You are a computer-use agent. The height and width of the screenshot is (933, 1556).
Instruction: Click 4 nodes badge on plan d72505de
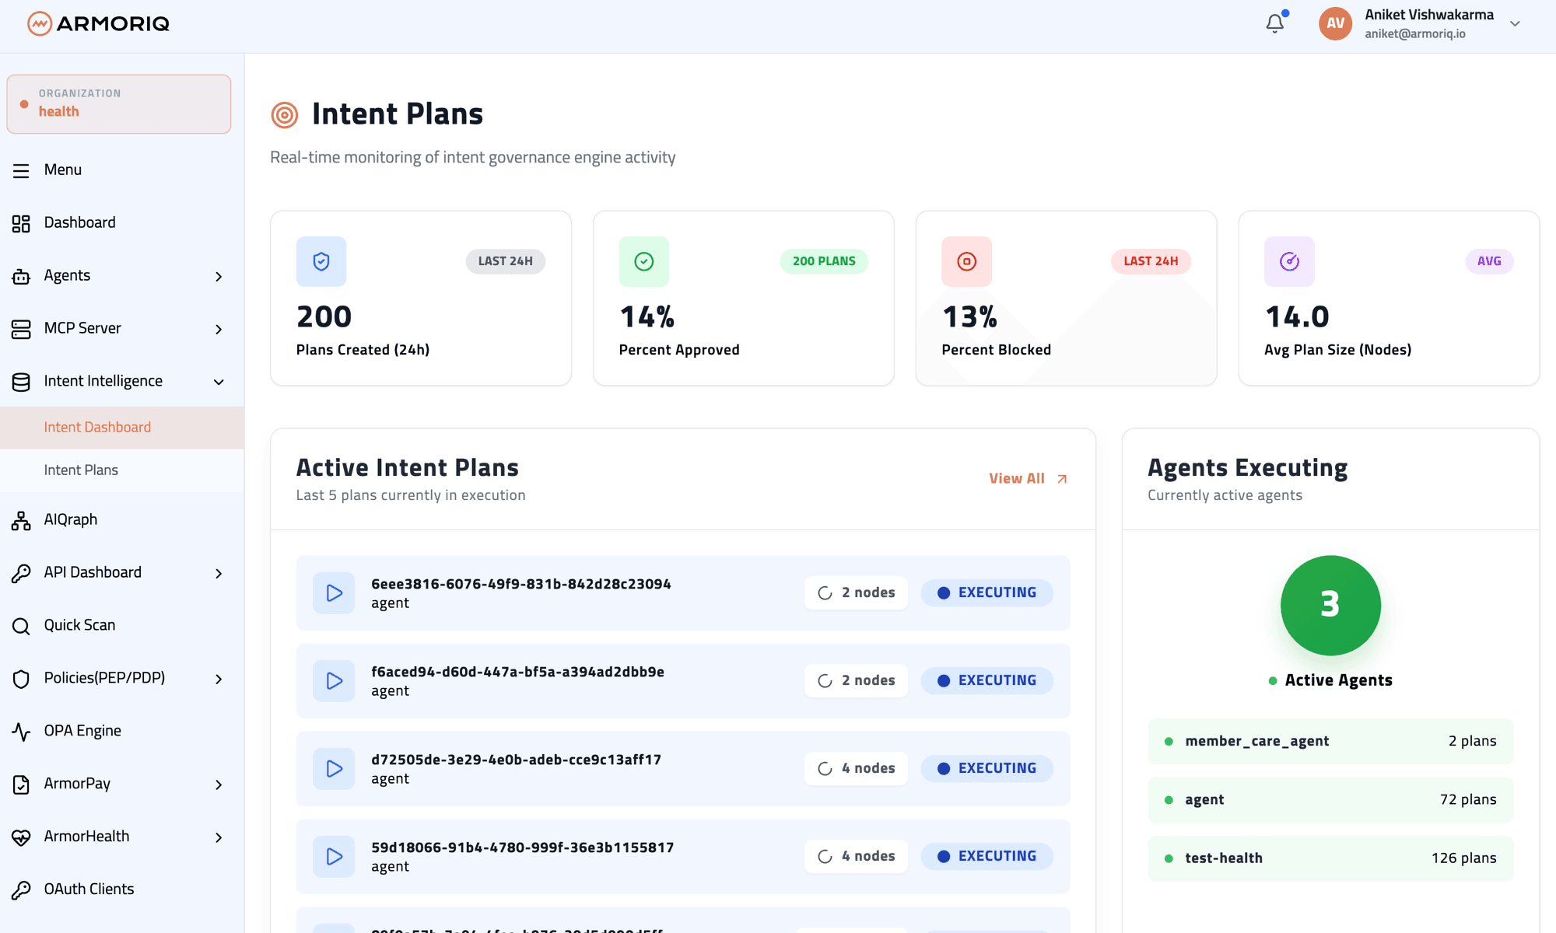coord(857,768)
